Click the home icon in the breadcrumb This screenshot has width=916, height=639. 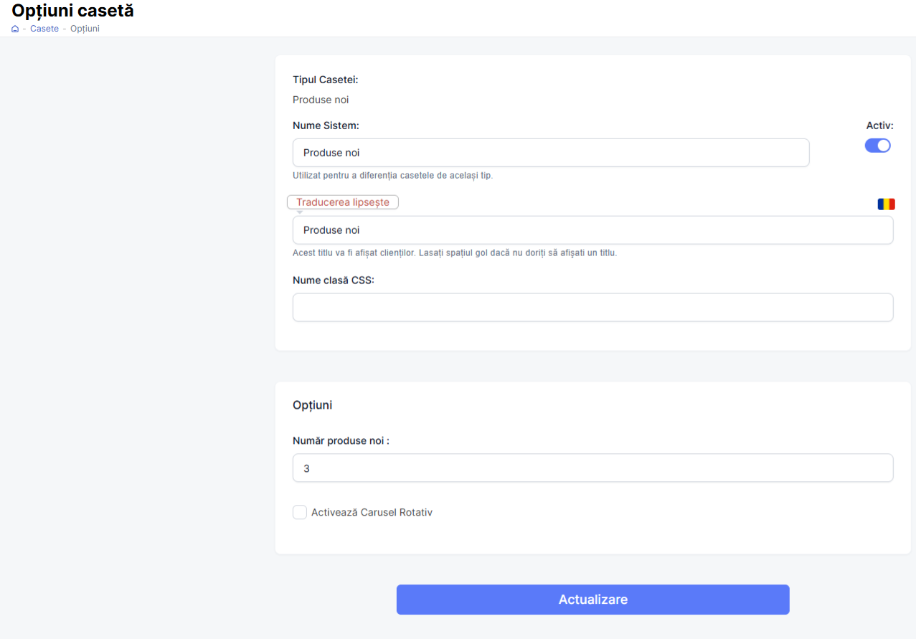click(x=15, y=29)
